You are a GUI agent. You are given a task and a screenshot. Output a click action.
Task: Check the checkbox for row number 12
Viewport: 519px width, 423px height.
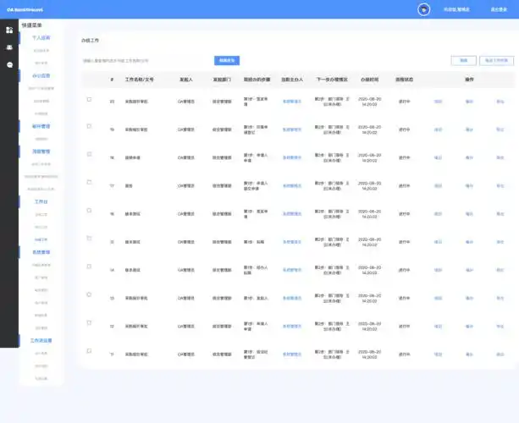point(89,322)
